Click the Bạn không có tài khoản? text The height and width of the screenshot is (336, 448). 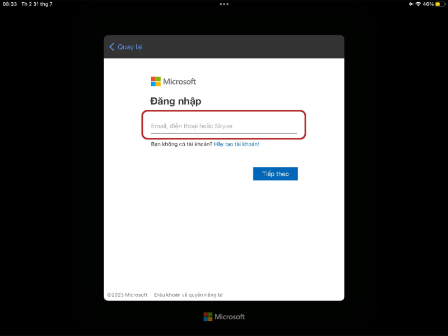pyautogui.click(x=181, y=143)
